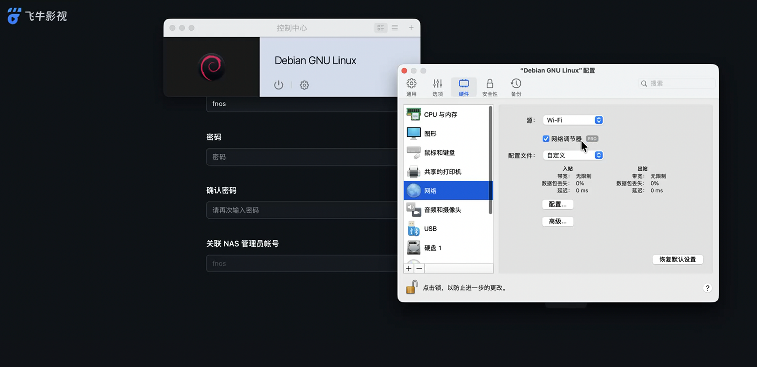Switch to the 选项 tab
This screenshot has width=757, height=367.
(x=437, y=87)
